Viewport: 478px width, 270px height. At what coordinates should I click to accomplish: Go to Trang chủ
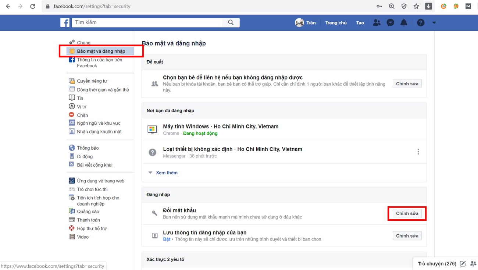click(336, 23)
